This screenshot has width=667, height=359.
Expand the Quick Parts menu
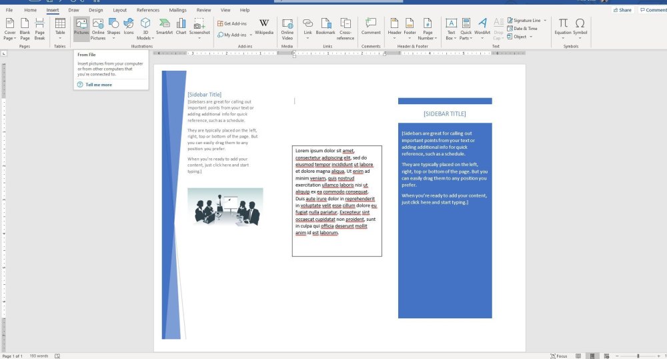466,29
